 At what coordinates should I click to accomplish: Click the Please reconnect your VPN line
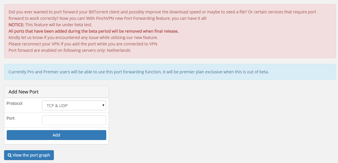[83, 44]
